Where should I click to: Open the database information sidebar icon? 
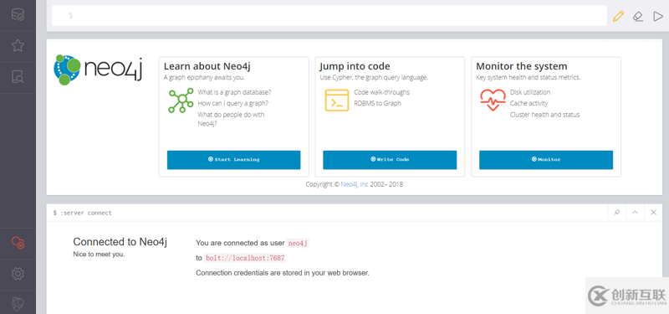click(x=18, y=15)
